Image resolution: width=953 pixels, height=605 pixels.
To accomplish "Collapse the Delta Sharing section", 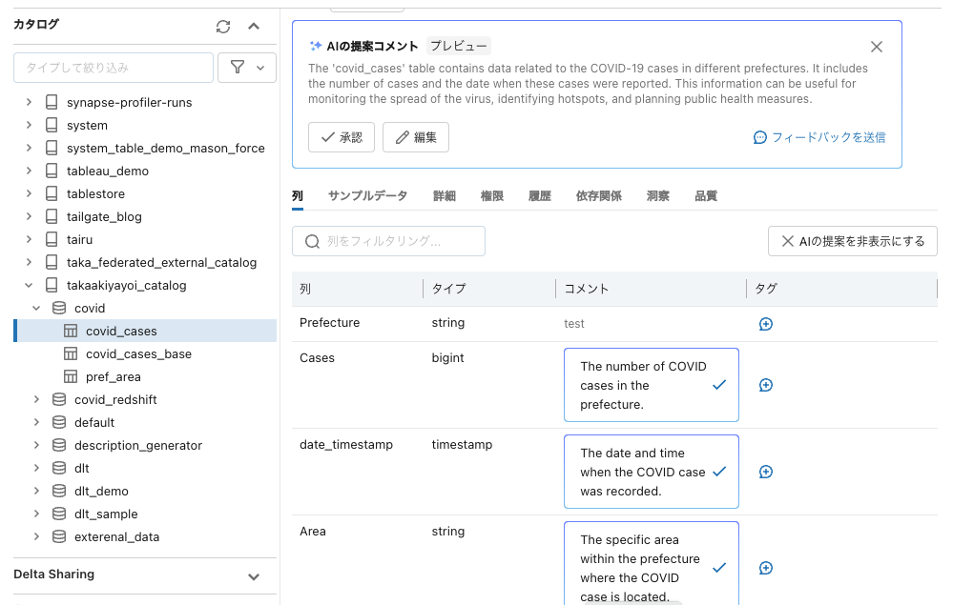I will tap(254, 575).
